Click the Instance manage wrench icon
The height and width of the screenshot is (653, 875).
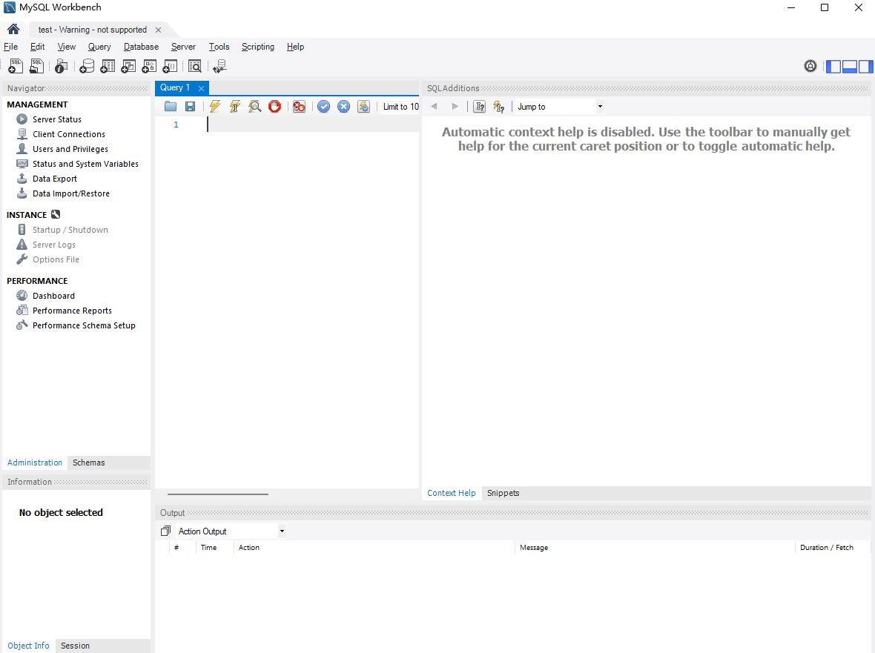coord(56,215)
